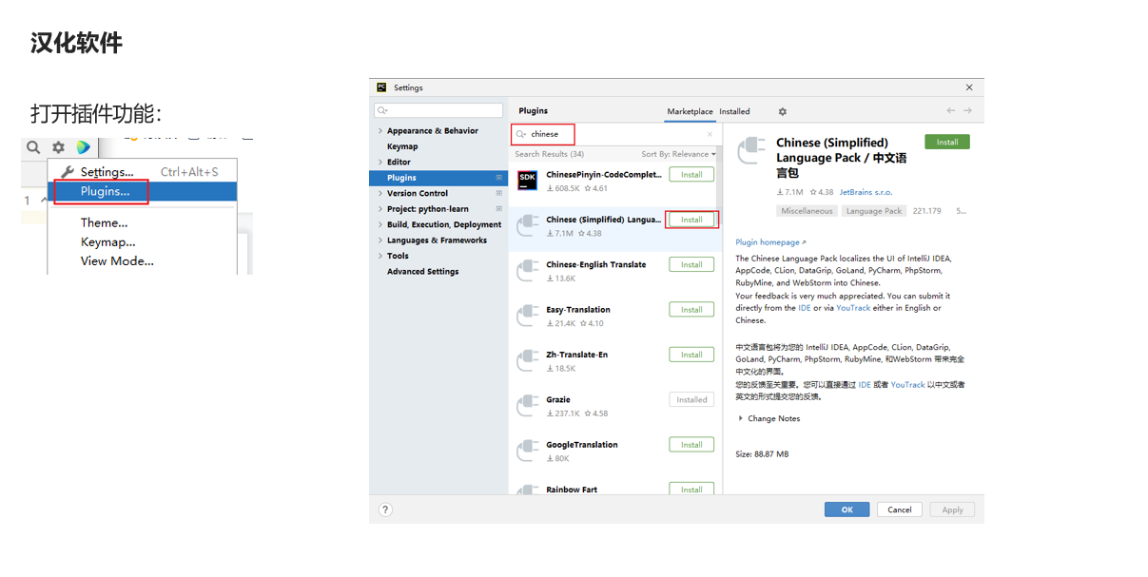Select Plugins in the settings tree
The image size is (1148, 577).
[438, 178]
